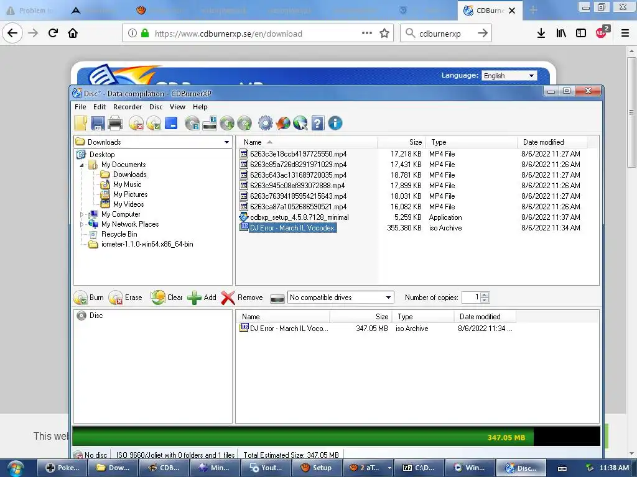The height and width of the screenshot is (477, 637).
Task: Select file 6263c945c08ef893072888.mp4
Action: (x=297, y=185)
